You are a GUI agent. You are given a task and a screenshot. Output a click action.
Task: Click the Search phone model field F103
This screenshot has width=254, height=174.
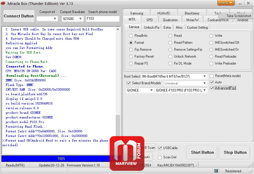[102, 19]
